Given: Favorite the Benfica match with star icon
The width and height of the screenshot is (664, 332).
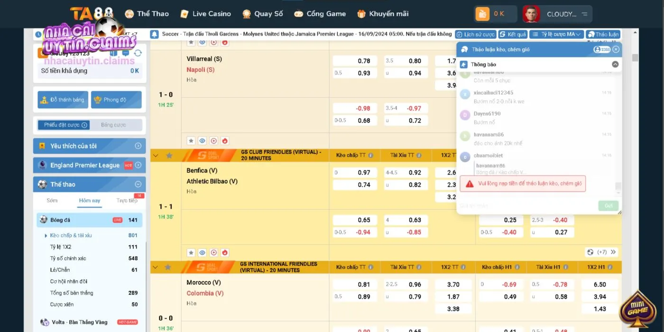Looking at the screenshot, I should (x=191, y=252).
